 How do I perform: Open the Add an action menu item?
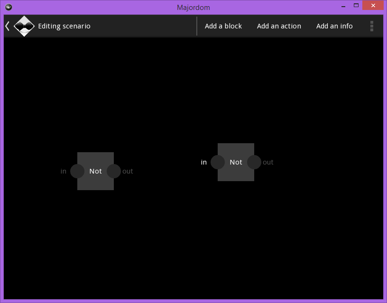click(x=279, y=26)
